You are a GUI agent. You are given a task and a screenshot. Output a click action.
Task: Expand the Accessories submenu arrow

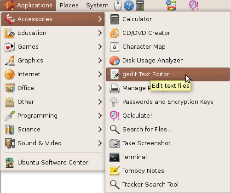click(100, 19)
